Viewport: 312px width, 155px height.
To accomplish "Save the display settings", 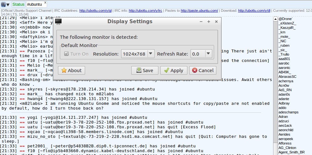I will click(145, 71).
